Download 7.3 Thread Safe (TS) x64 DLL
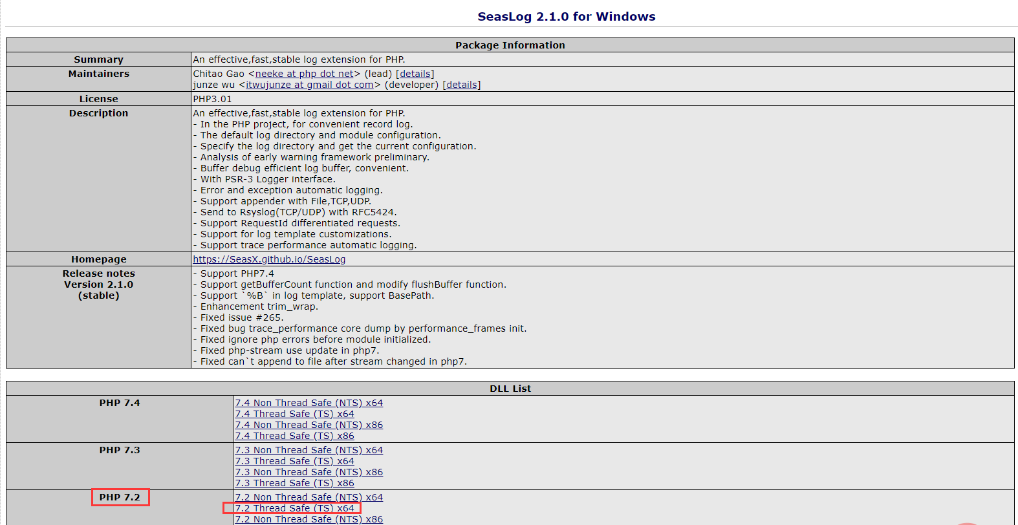 295,461
